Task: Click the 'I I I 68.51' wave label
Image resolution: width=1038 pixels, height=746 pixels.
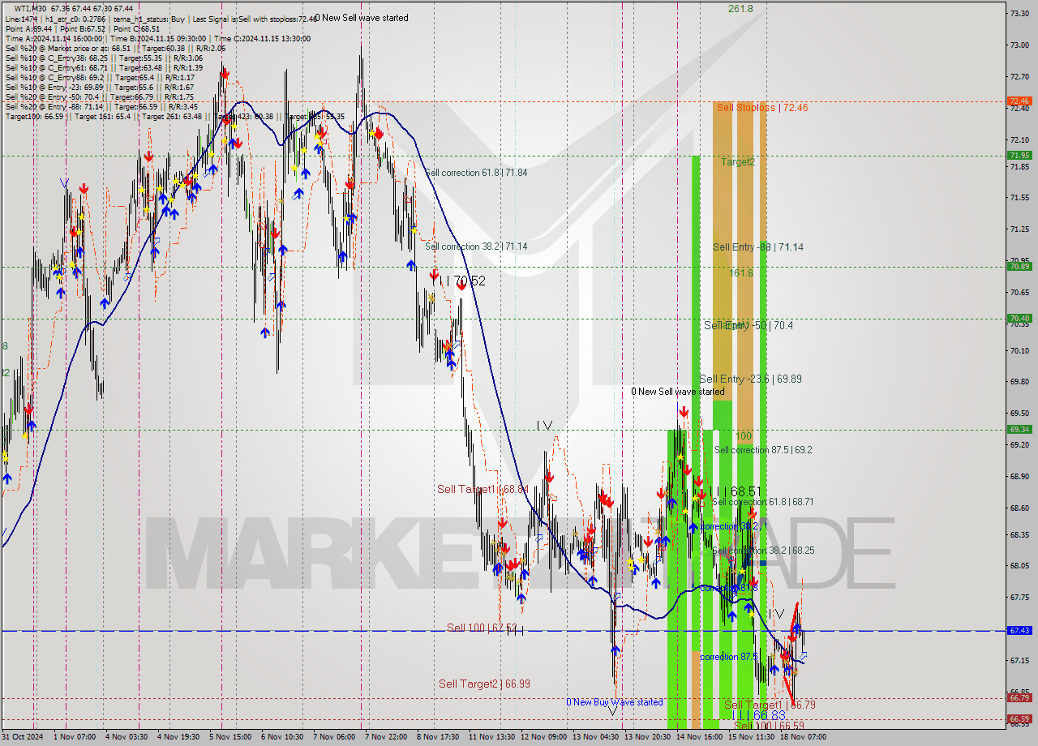Action: pyautogui.click(x=736, y=491)
